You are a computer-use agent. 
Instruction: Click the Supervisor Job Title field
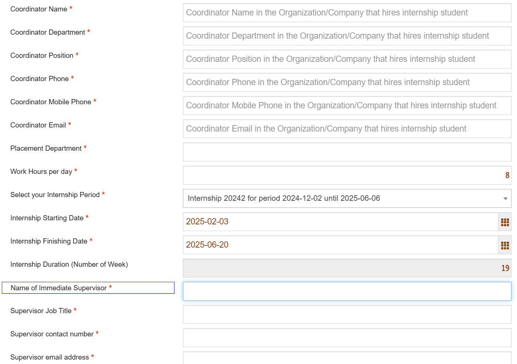point(347,315)
